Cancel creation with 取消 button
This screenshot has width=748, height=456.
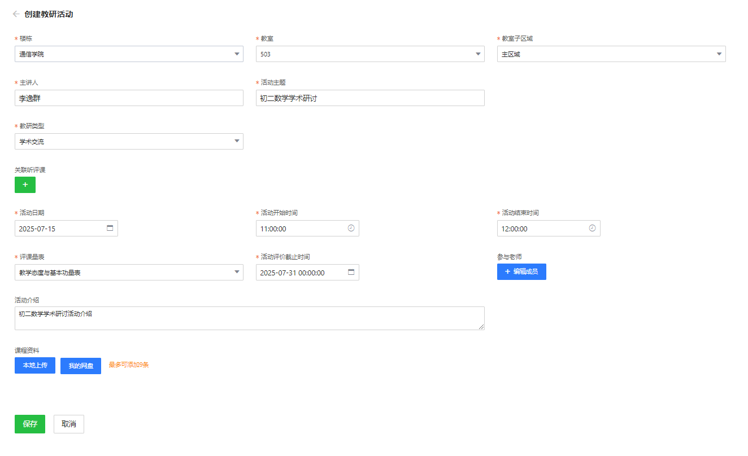pyautogui.click(x=69, y=424)
